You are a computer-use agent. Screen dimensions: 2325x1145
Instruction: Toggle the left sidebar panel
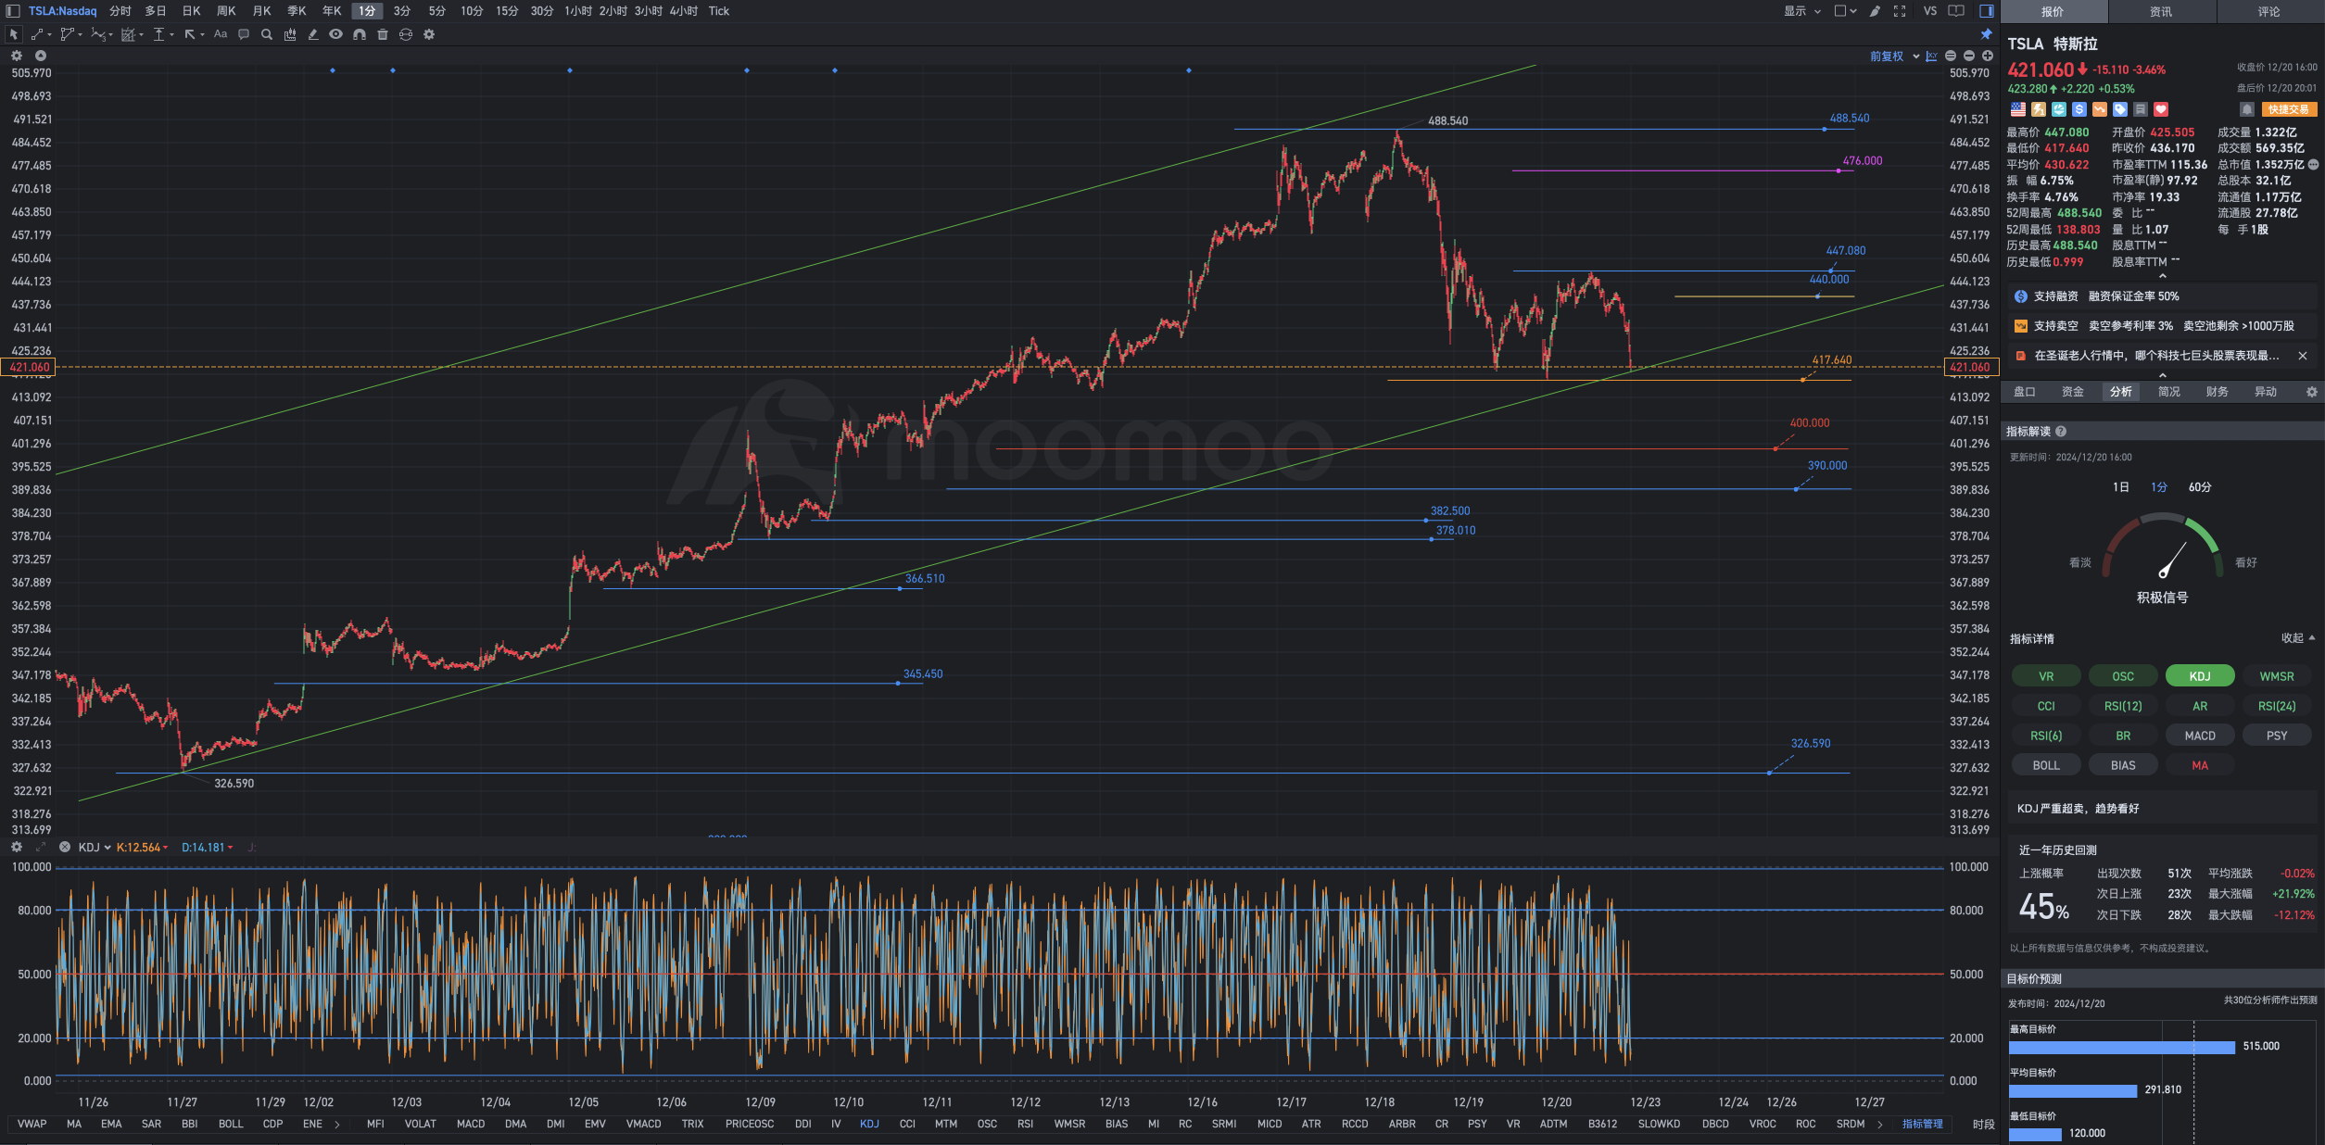click(x=13, y=11)
